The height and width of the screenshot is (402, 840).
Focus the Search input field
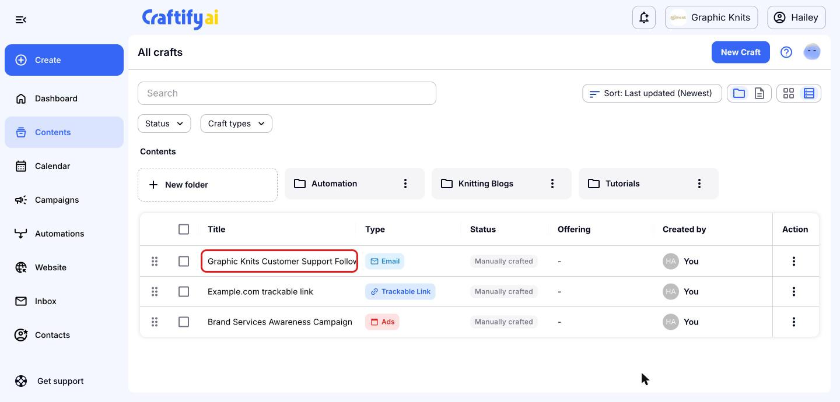tap(287, 93)
